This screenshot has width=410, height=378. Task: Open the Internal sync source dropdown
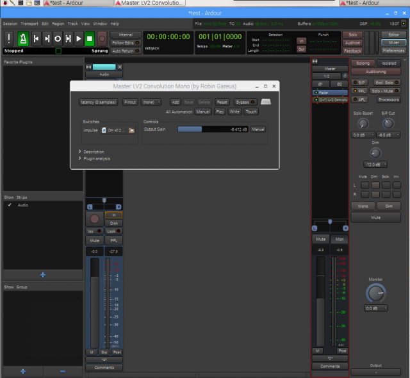coord(126,35)
